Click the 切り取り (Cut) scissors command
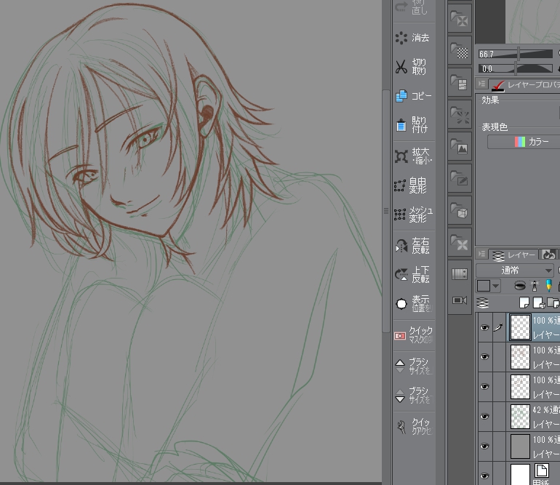This screenshot has height=485, width=560. click(x=414, y=67)
